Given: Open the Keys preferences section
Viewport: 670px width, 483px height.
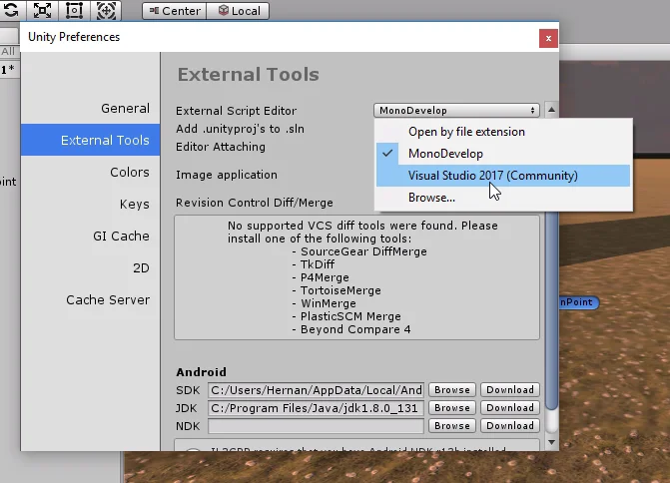Looking at the screenshot, I should click(x=90, y=204).
